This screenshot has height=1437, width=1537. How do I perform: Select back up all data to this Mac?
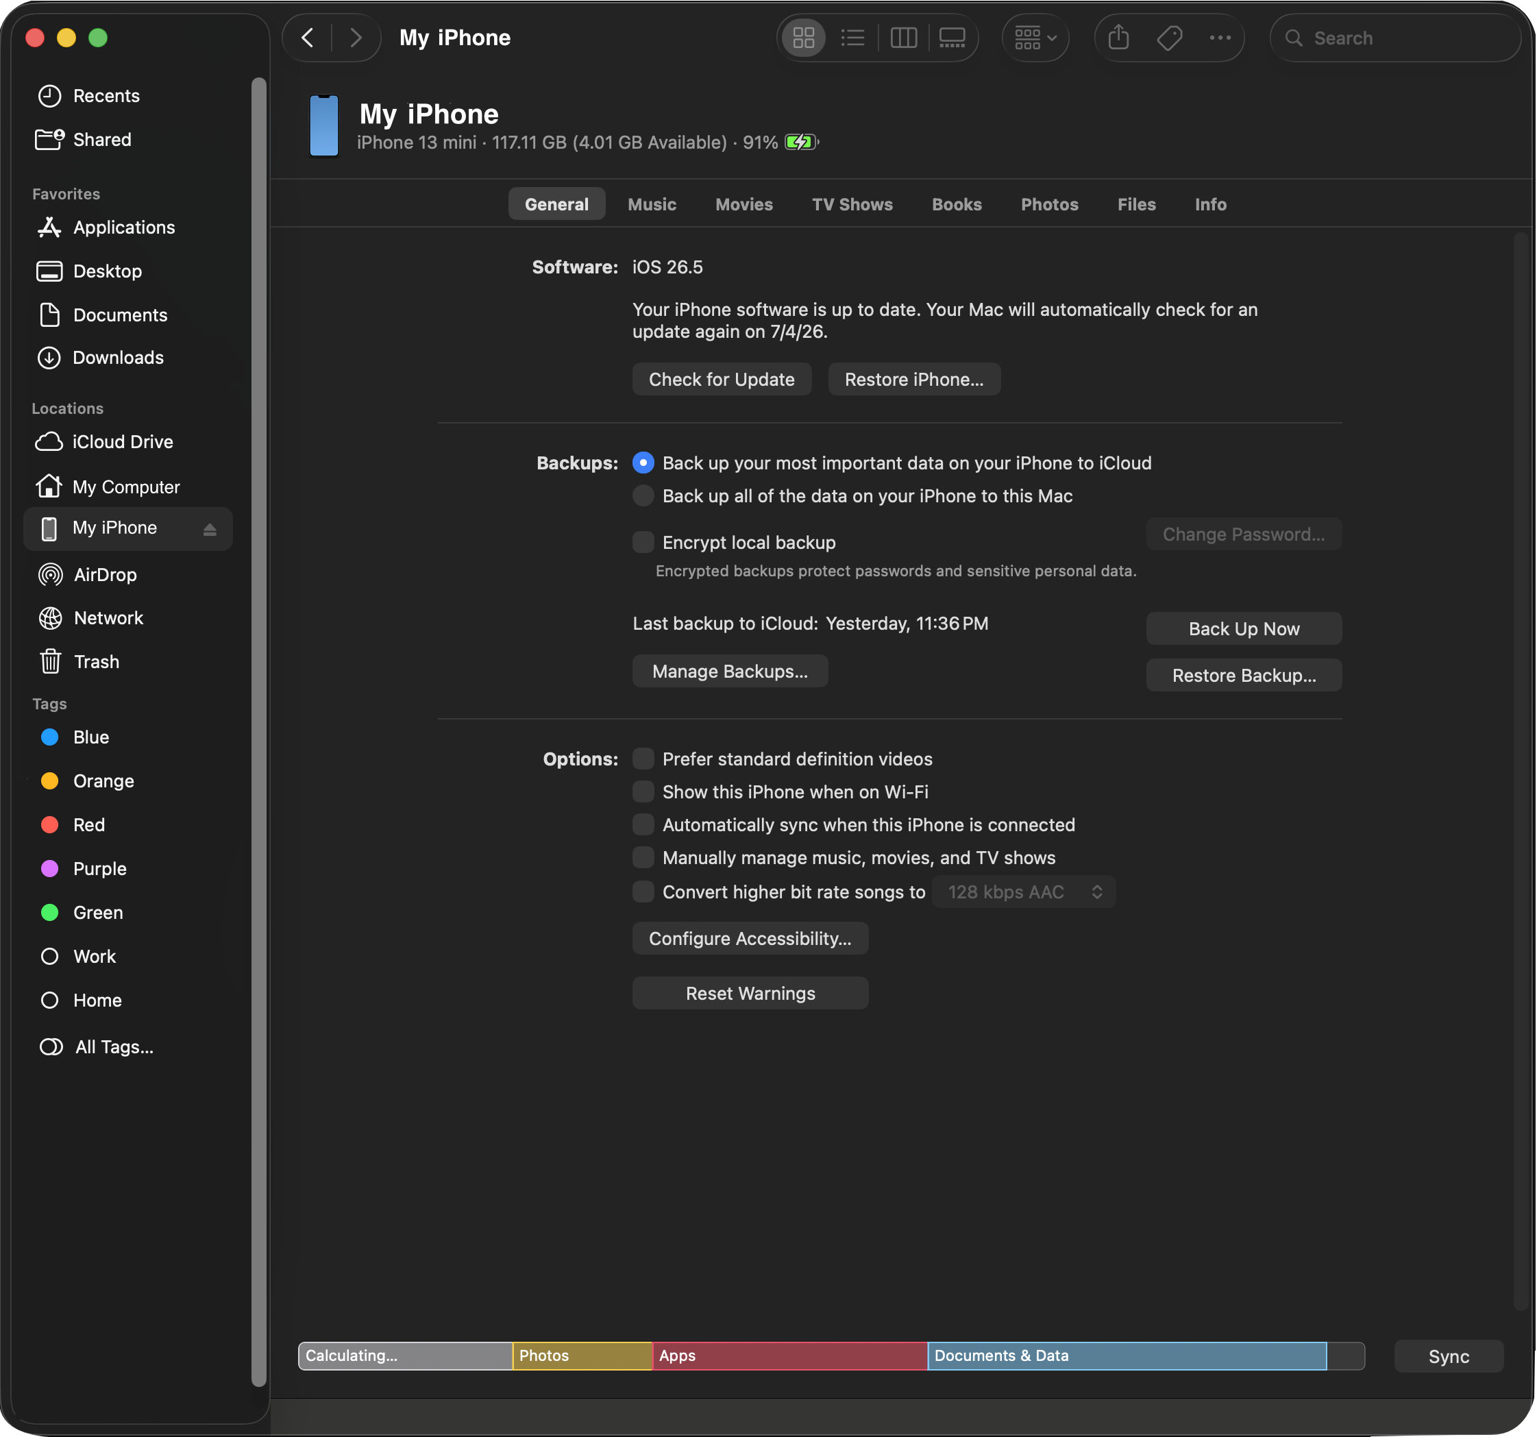(x=643, y=496)
